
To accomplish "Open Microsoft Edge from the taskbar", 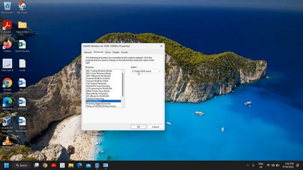I will pyautogui.click(x=80, y=165).
